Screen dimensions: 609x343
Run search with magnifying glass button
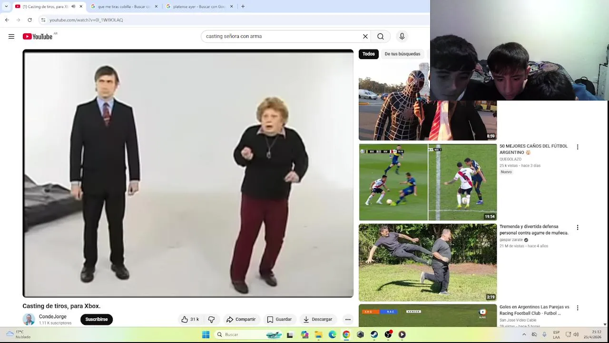click(x=381, y=36)
